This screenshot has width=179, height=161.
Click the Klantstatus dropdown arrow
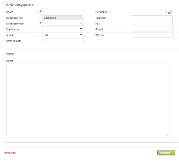point(81,29)
